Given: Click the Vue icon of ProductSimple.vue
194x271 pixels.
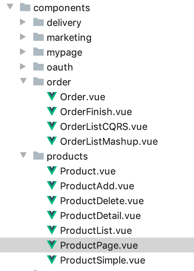Looking at the screenshot, I should coord(52,260).
